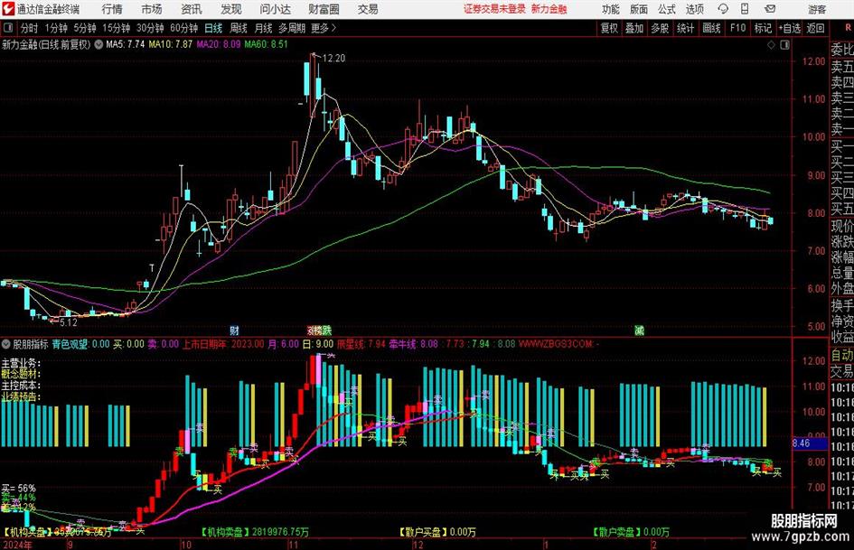Open the 资讯 menu
The image size is (854, 550).
tap(192, 9)
